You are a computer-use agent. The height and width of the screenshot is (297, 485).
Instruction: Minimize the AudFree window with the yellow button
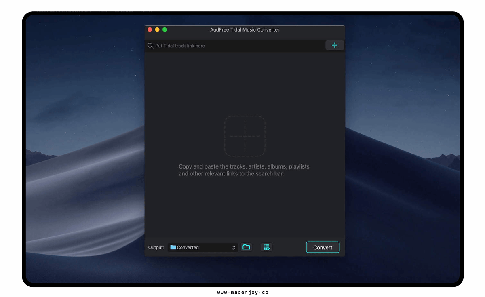tap(157, 29)
